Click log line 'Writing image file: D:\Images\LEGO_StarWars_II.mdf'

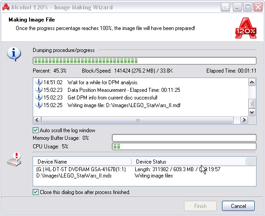pos(124,105)
